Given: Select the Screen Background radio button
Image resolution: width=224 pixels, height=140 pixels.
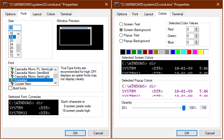Looking at the screenshot, I should pos(121,30).
